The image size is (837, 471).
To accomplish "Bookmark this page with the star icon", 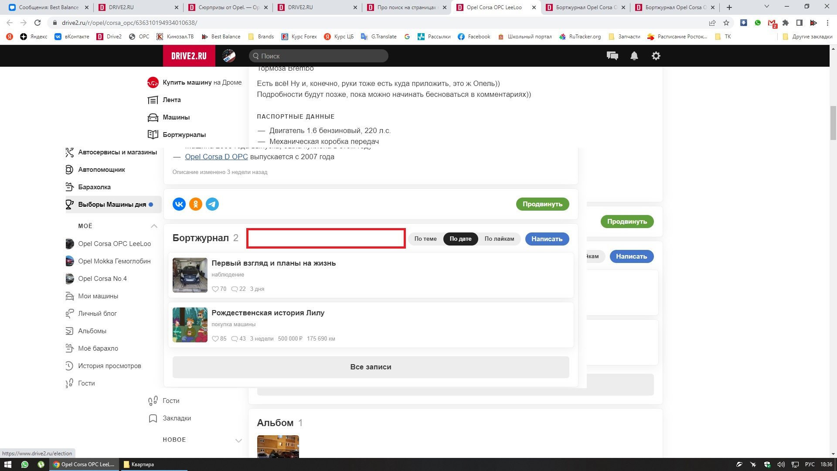I will (x=726, y=23).
